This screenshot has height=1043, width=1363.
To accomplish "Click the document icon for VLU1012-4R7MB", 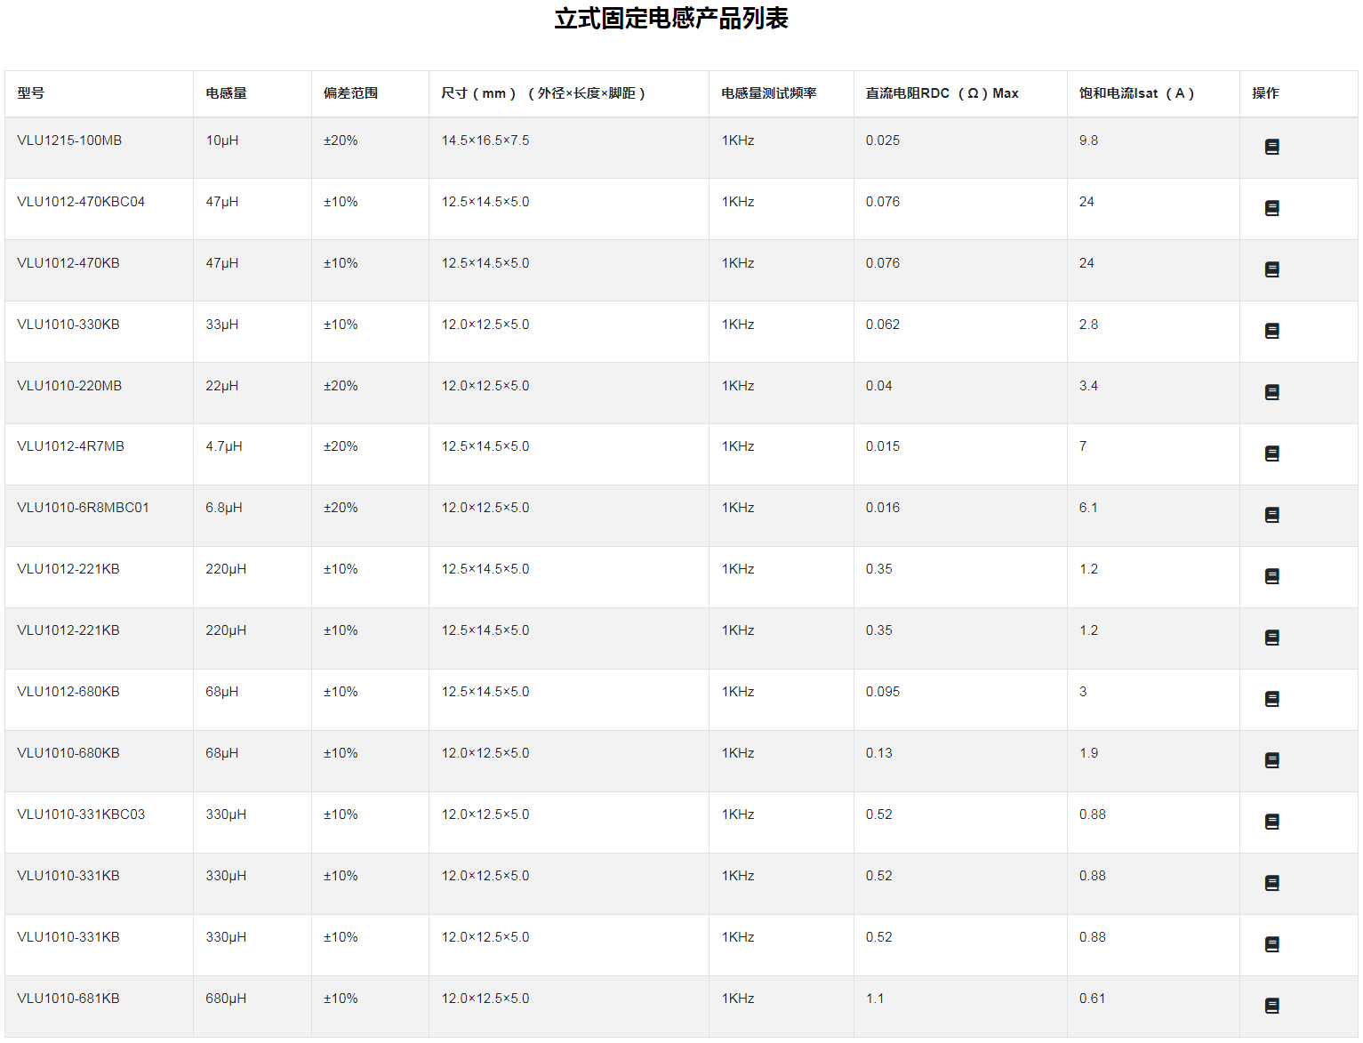I will pos(1271,453).
